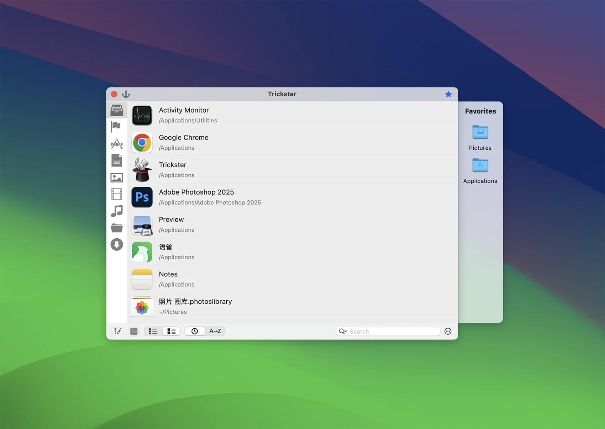Click the Activity Monitor app icon
This screenshot has width=605, height=429.
(x=142, y=115)
